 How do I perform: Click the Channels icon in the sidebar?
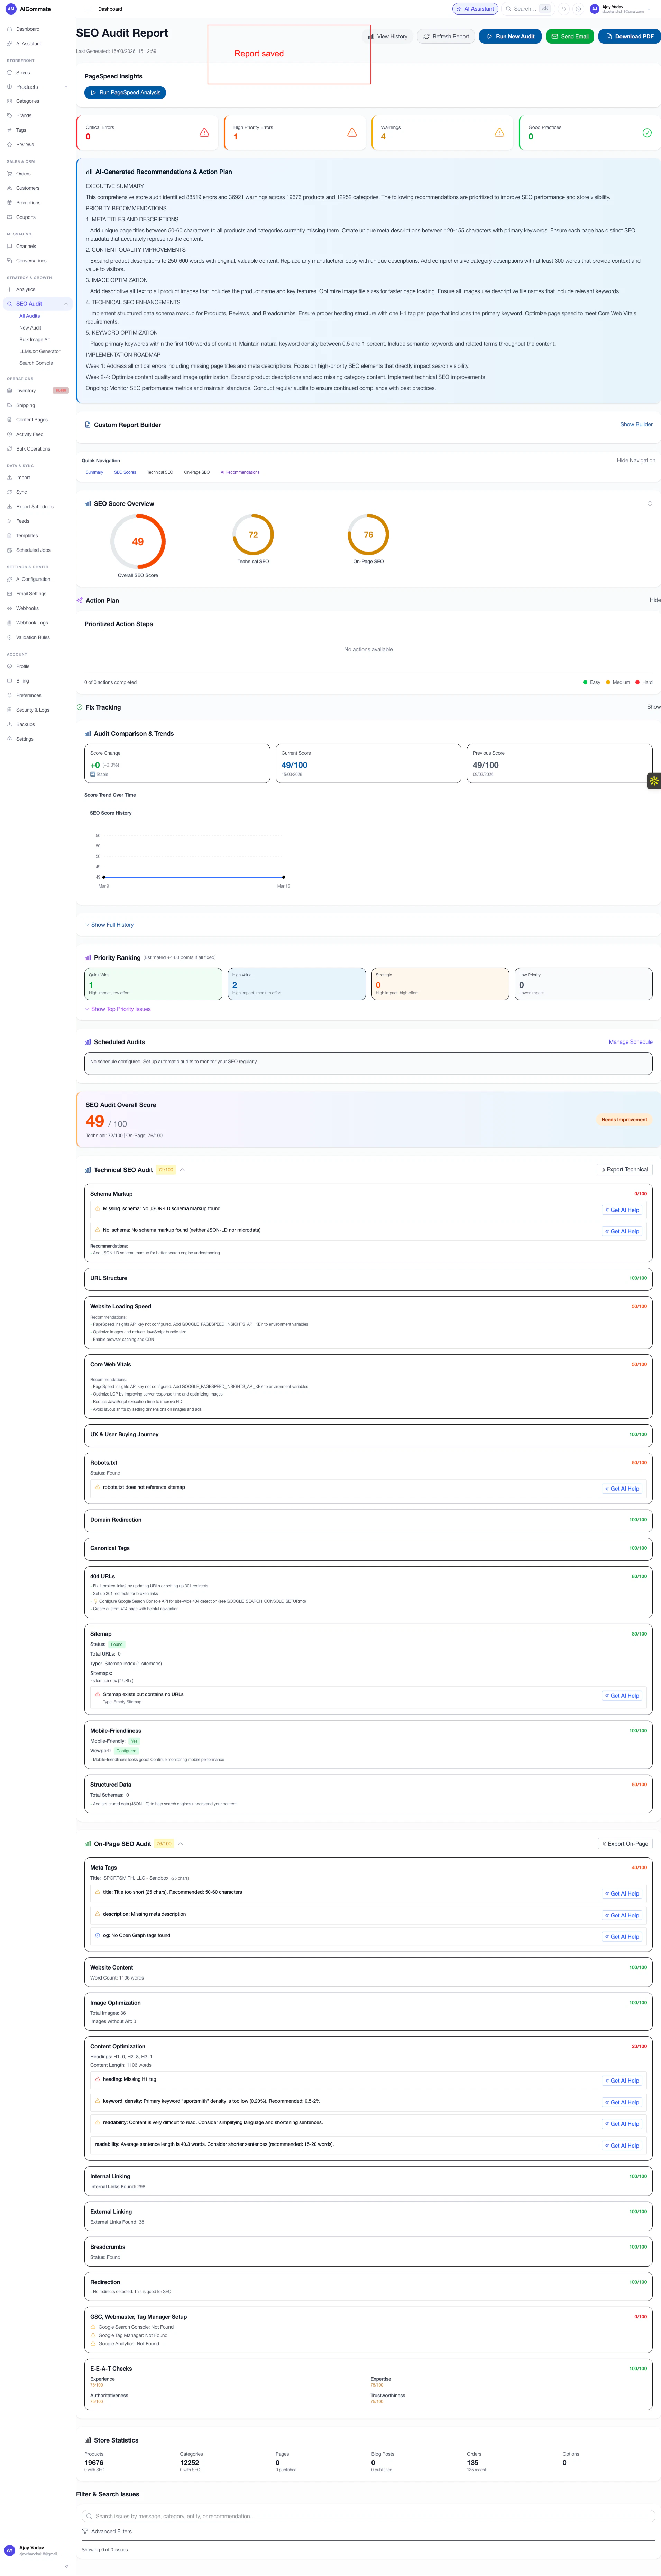pyautogui.click(x=9, y=246)
